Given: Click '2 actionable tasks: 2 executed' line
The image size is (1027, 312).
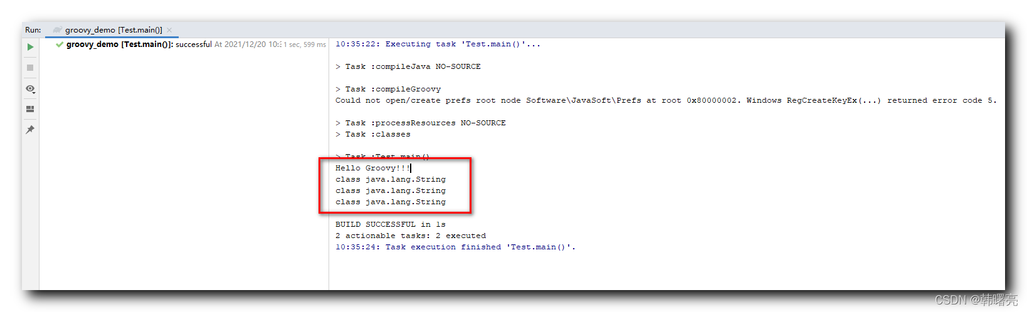Looking at the screenshot, I should pos(411,236).
